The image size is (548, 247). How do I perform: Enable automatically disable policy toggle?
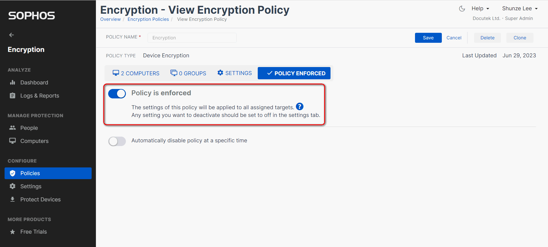click(117, 141)
